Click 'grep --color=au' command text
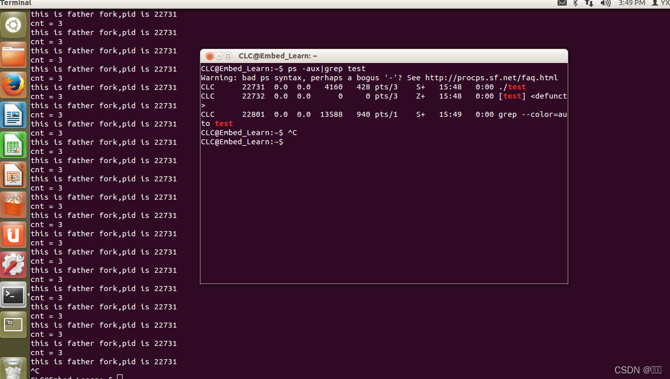This screenshot has width=670, height=379. (x=533, y=114)
